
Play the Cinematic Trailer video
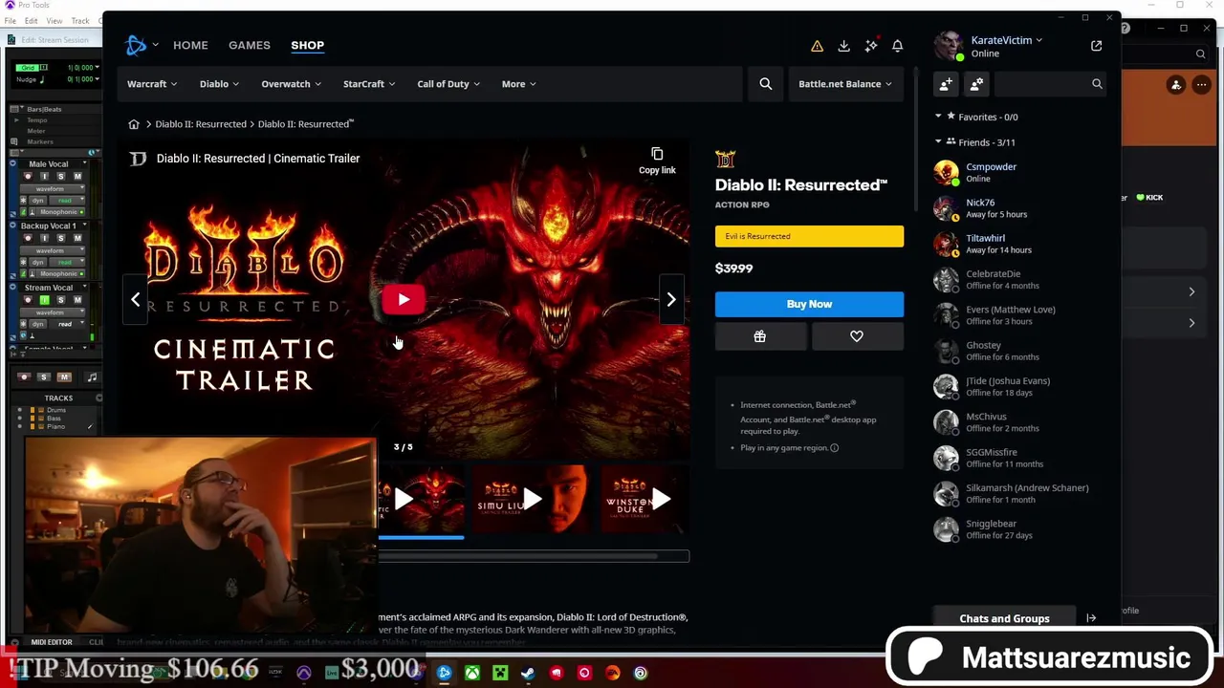tap(404, 300)
